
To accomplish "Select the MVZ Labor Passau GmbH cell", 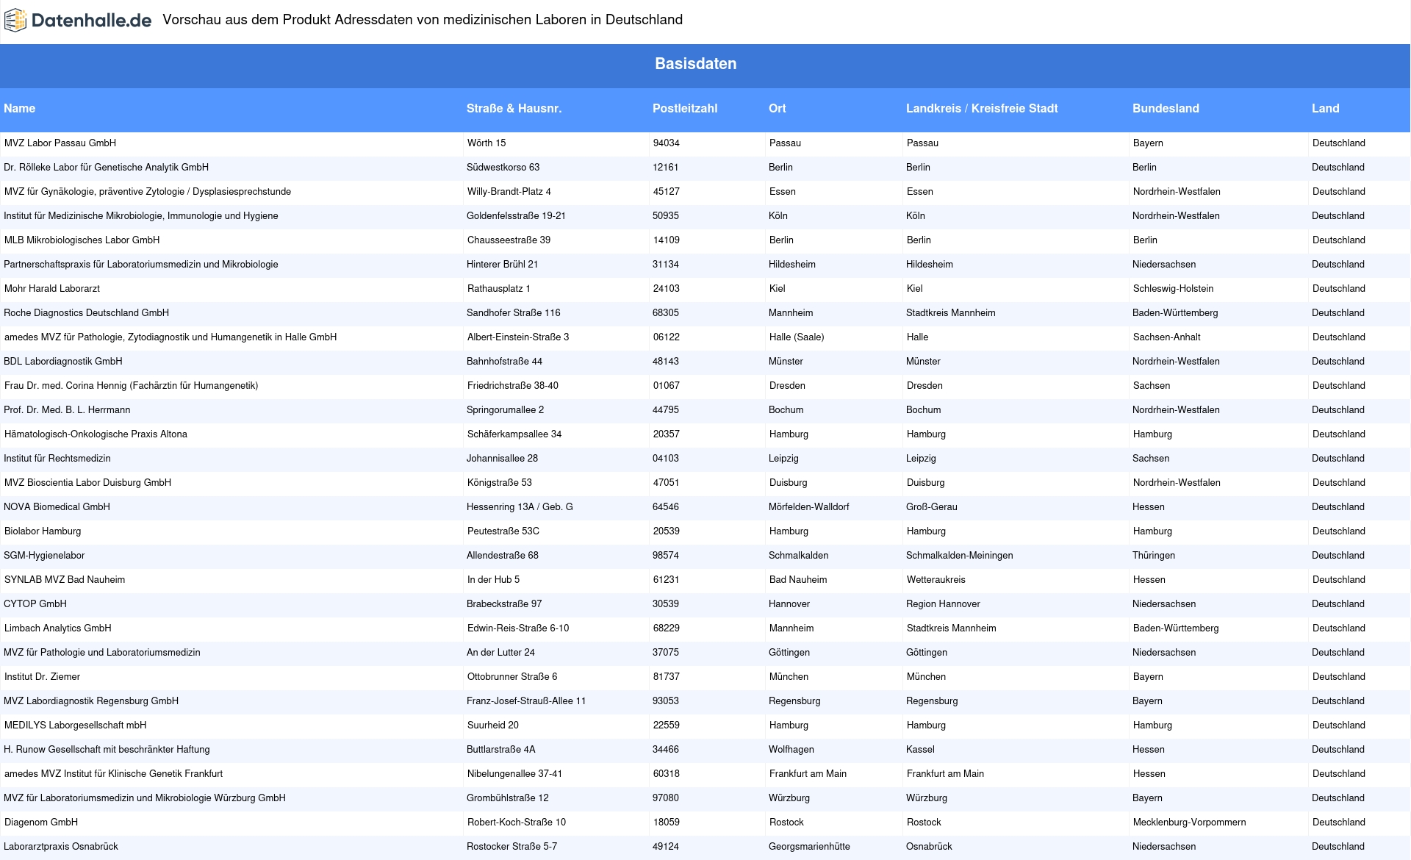I will tap(60, 143).
